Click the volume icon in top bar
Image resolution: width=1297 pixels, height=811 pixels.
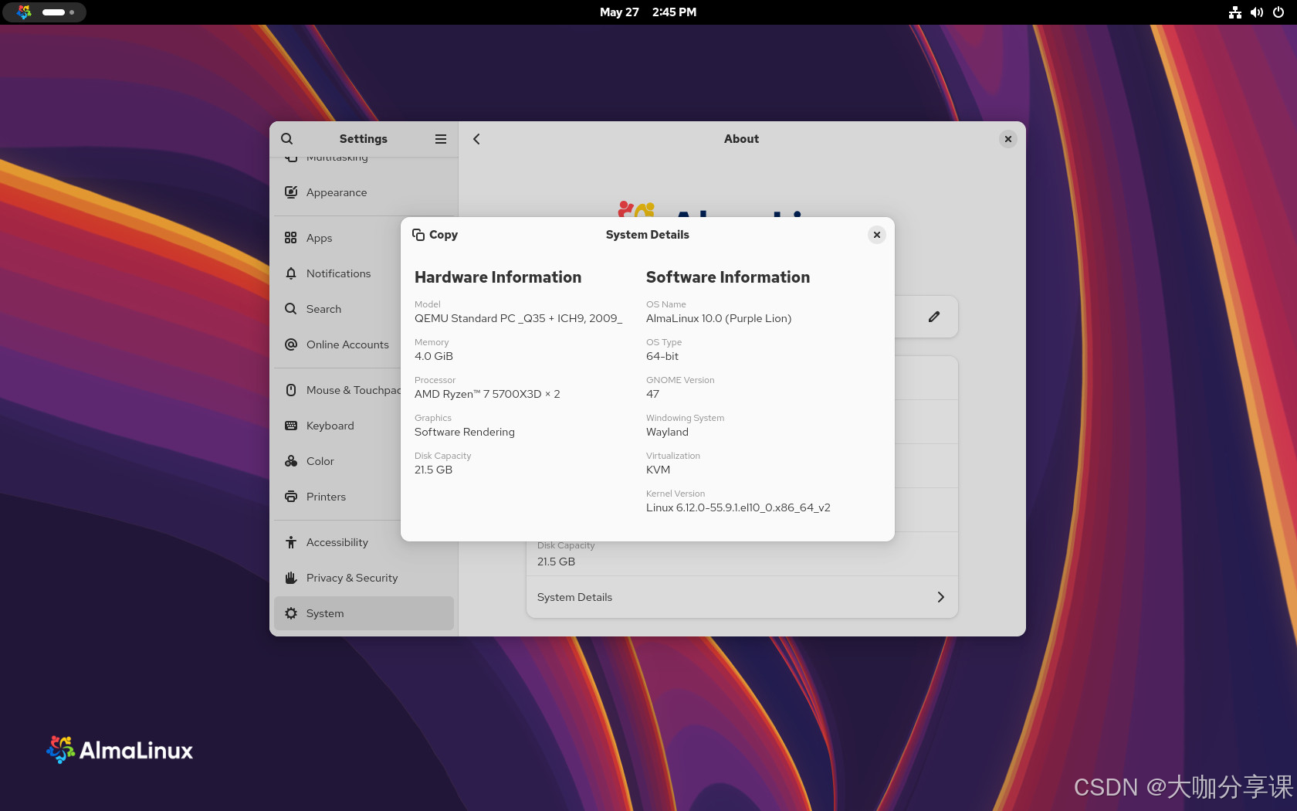1257,12
